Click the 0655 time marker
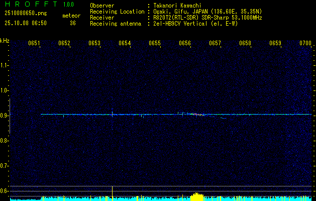316x201 pixels. (x=155, y=44)
